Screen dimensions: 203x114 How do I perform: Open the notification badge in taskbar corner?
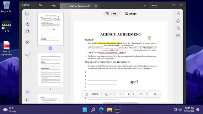coord(198,110)
